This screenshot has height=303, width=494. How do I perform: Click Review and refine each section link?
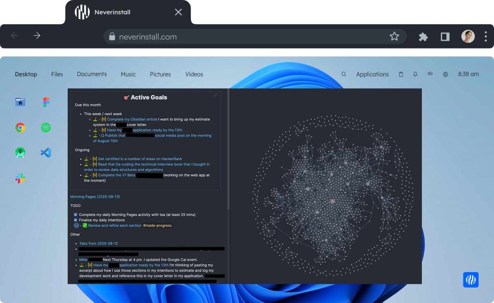[x=115, y=226]
